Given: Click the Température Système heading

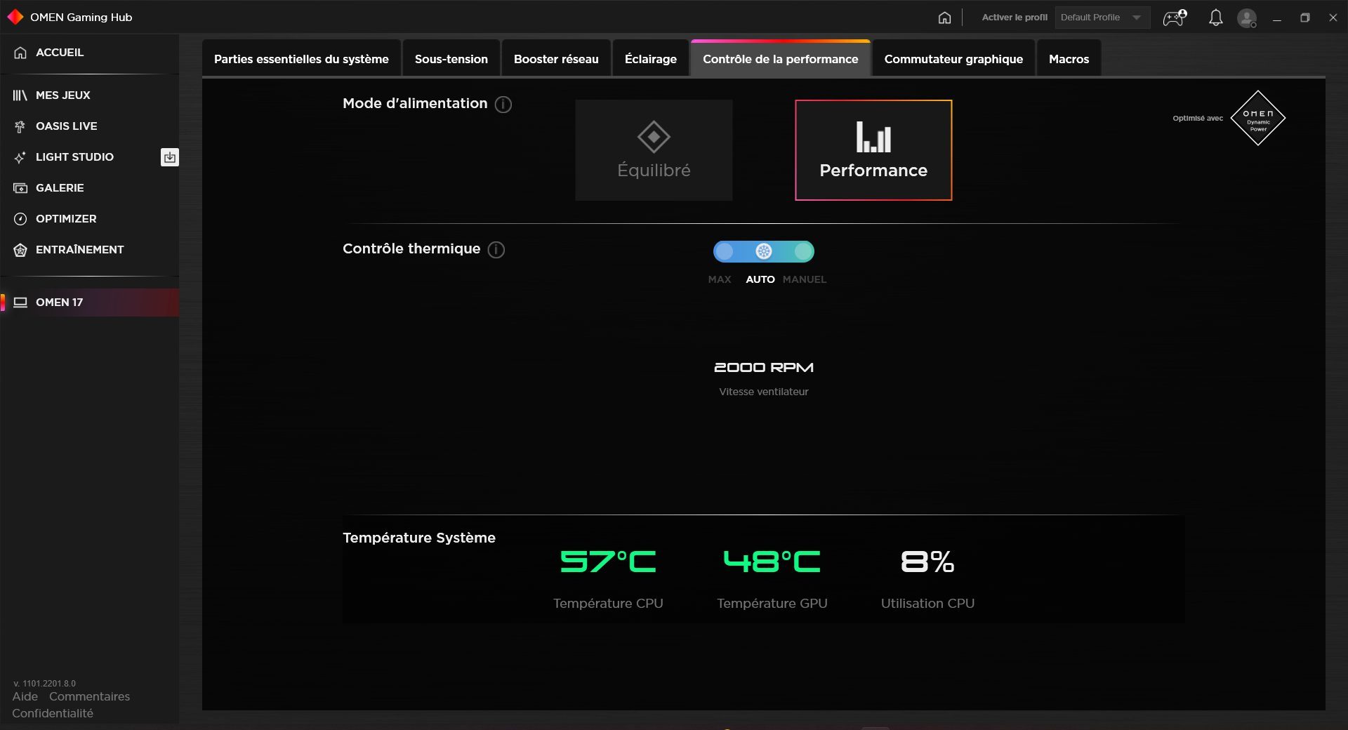Looking at the screenshot, I should (x=419, y=538).
